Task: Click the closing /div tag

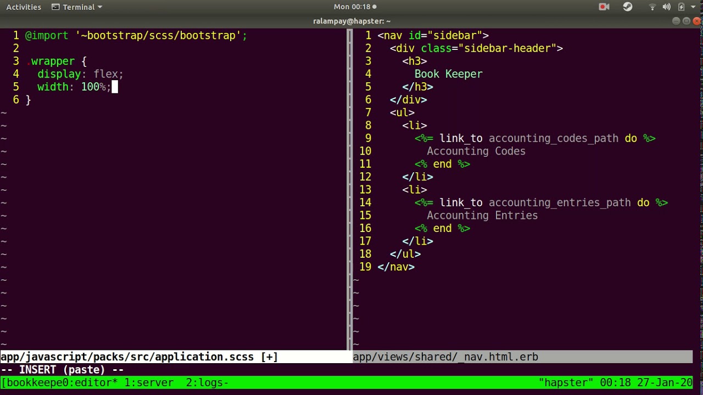Action: [x=408, y=100]
